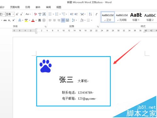
Task: Toggle character shading
Action: pos(40,20)
